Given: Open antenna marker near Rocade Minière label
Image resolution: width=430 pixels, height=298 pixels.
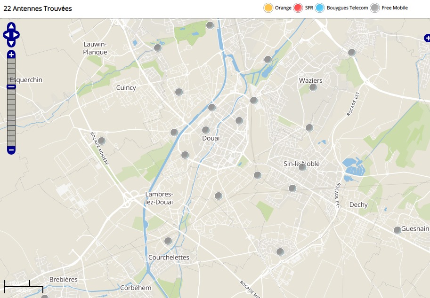Looking at the screenshot, I should pyautogui.click(x=101, y=141).
